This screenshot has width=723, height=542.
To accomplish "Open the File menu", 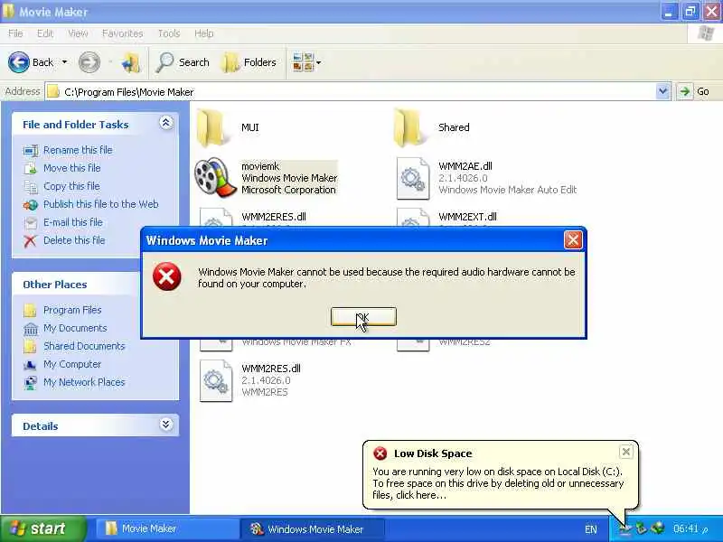I will pos(15,33).
